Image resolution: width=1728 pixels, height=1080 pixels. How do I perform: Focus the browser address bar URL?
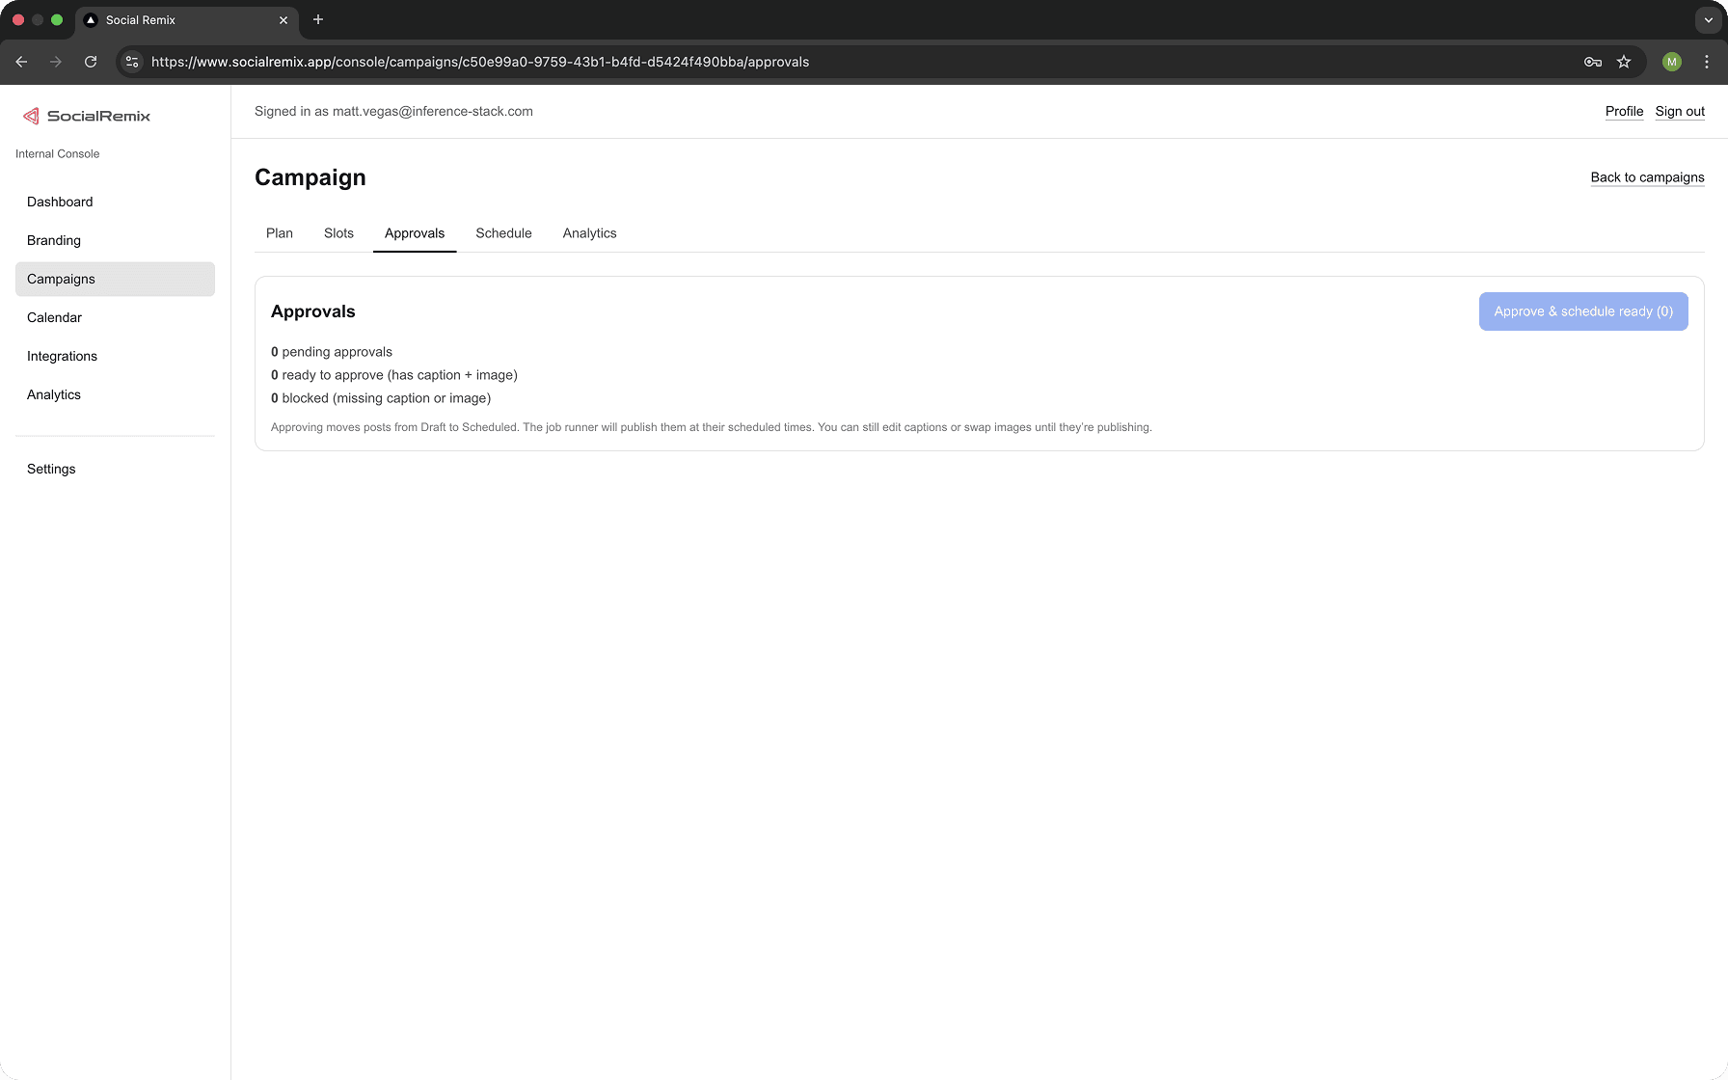pos(480,62)
